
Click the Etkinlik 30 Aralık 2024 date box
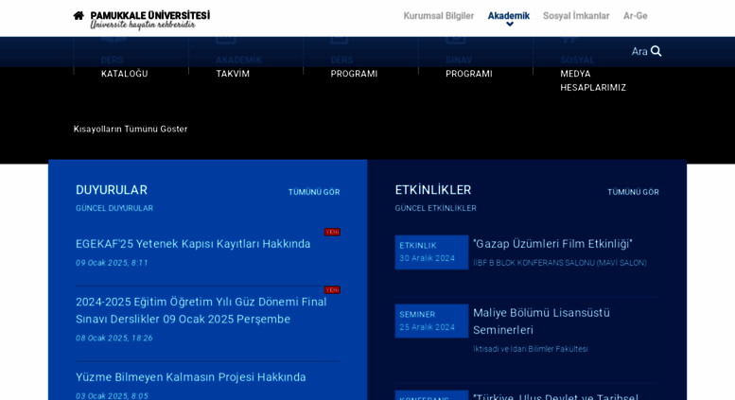click(431, 252)
